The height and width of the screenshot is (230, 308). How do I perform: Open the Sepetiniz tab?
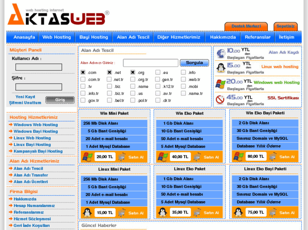[x=286, y=27]
